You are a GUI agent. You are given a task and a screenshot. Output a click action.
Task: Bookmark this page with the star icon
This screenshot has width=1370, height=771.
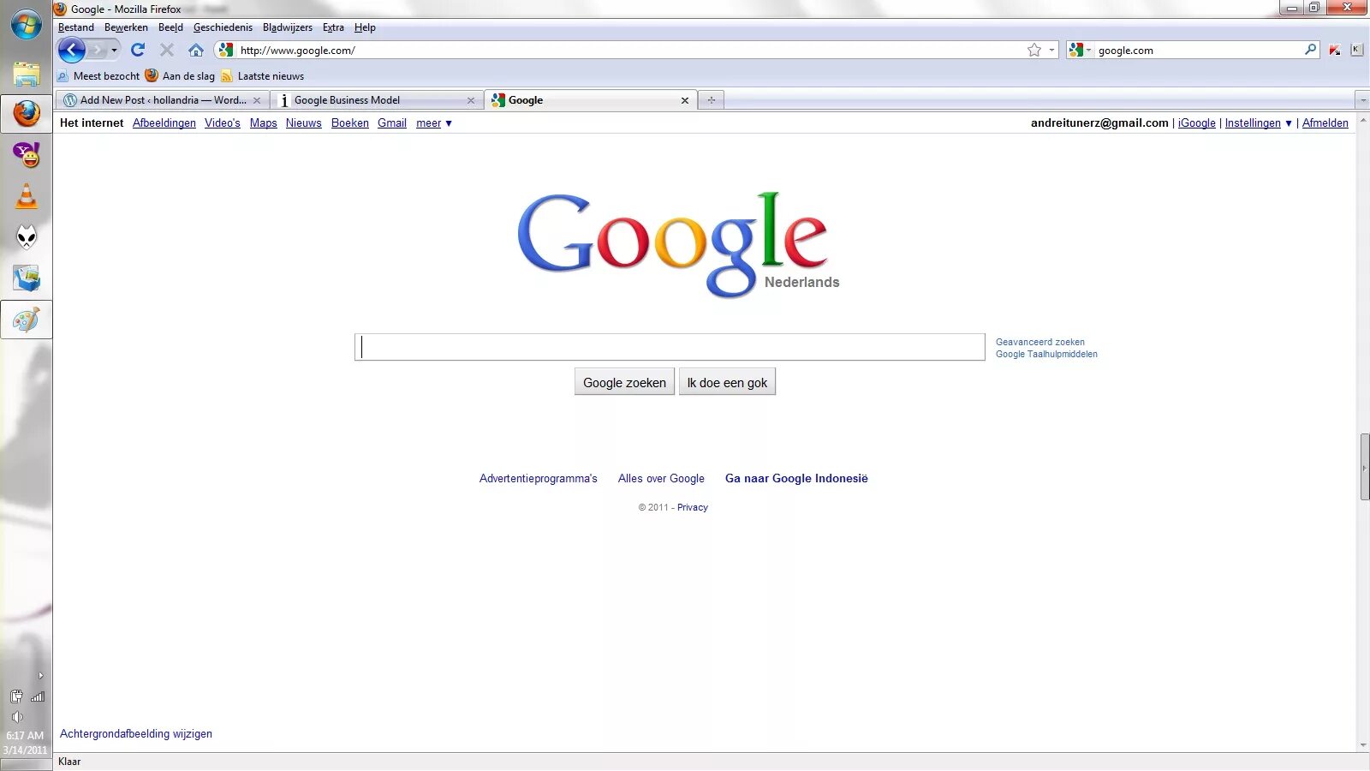pyautogui.click(x=1034, y=50)
